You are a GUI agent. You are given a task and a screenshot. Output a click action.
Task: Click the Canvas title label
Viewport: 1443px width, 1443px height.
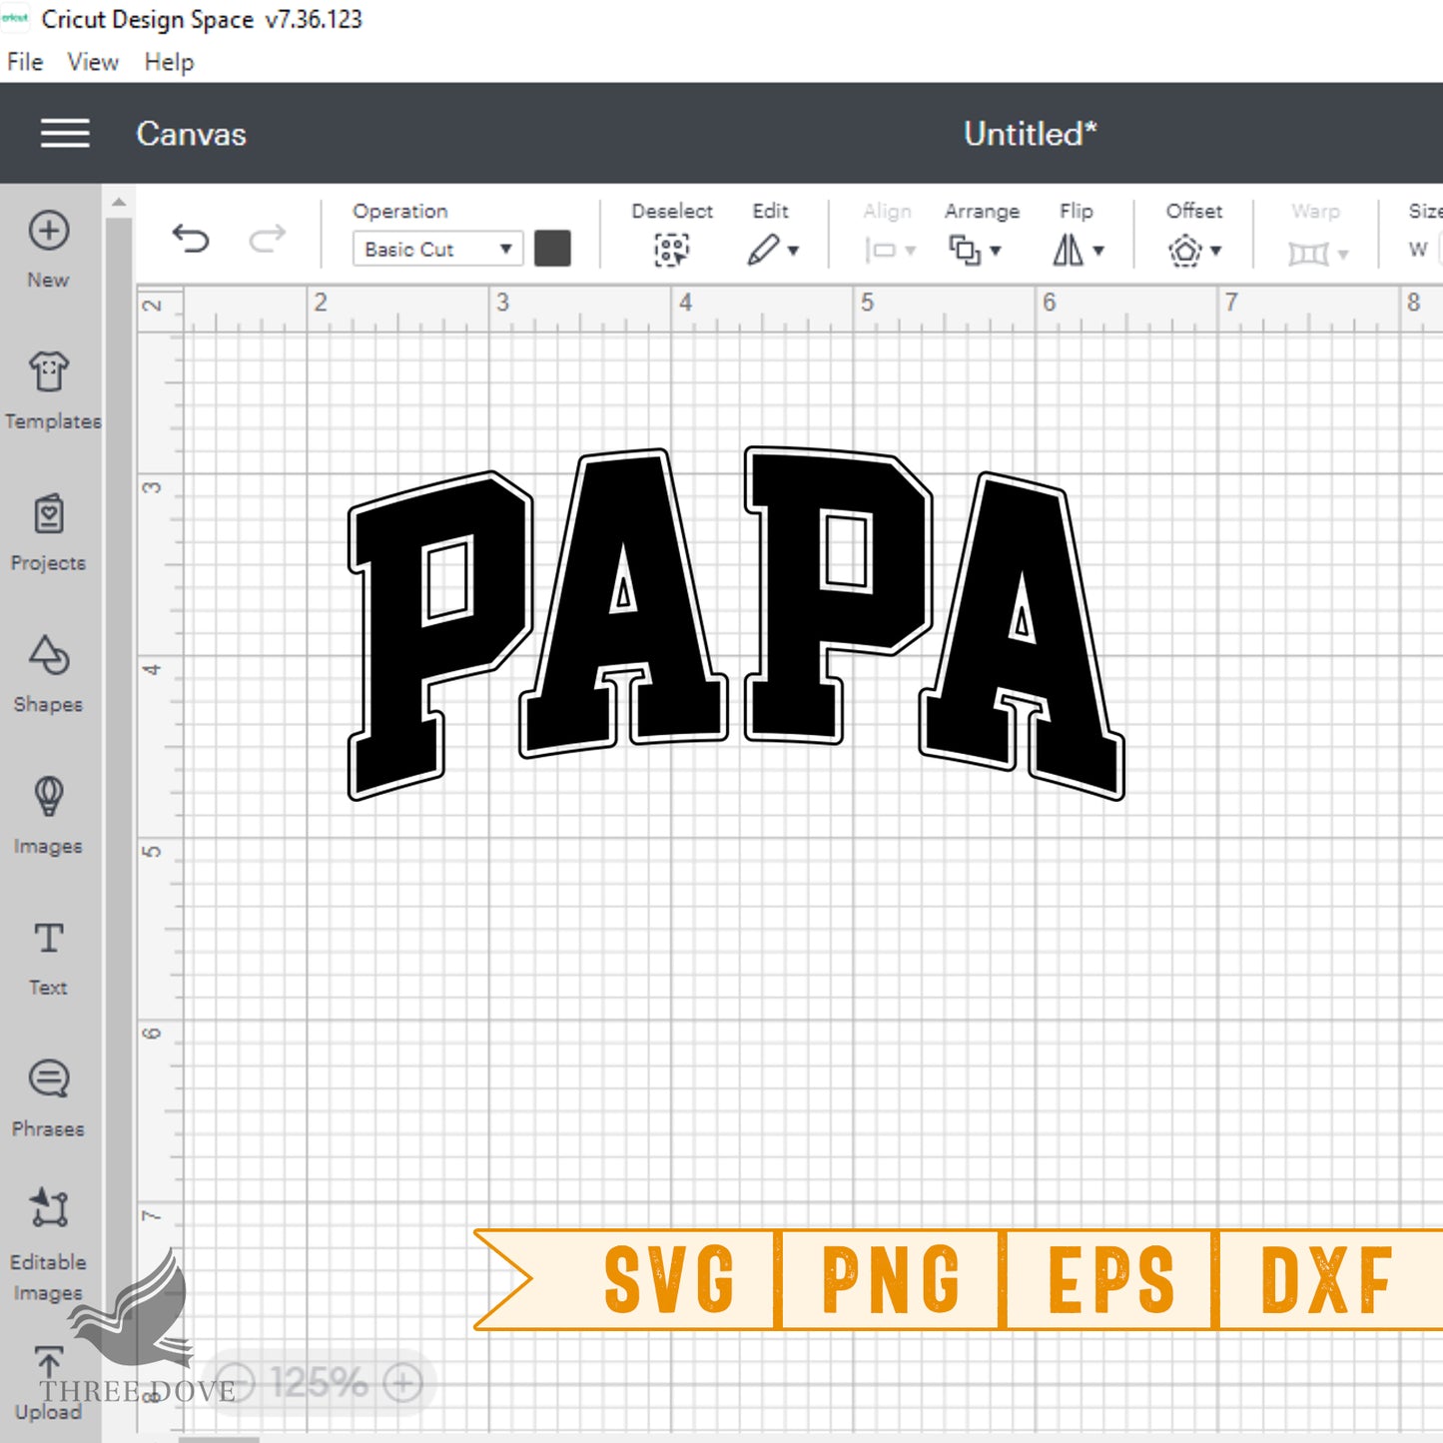[x=191, y=134]
